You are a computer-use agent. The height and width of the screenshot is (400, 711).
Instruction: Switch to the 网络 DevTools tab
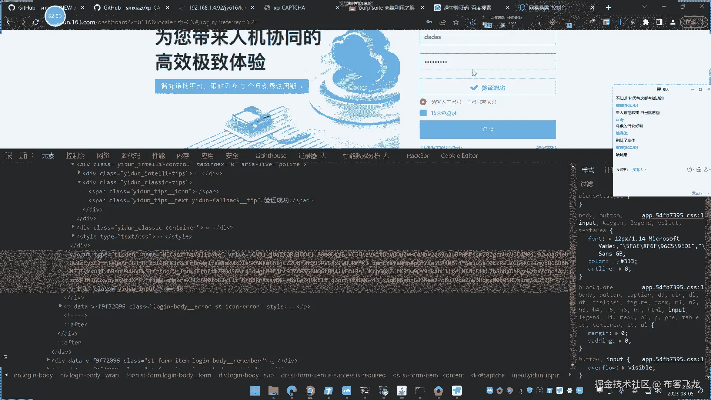click(103, 156)
